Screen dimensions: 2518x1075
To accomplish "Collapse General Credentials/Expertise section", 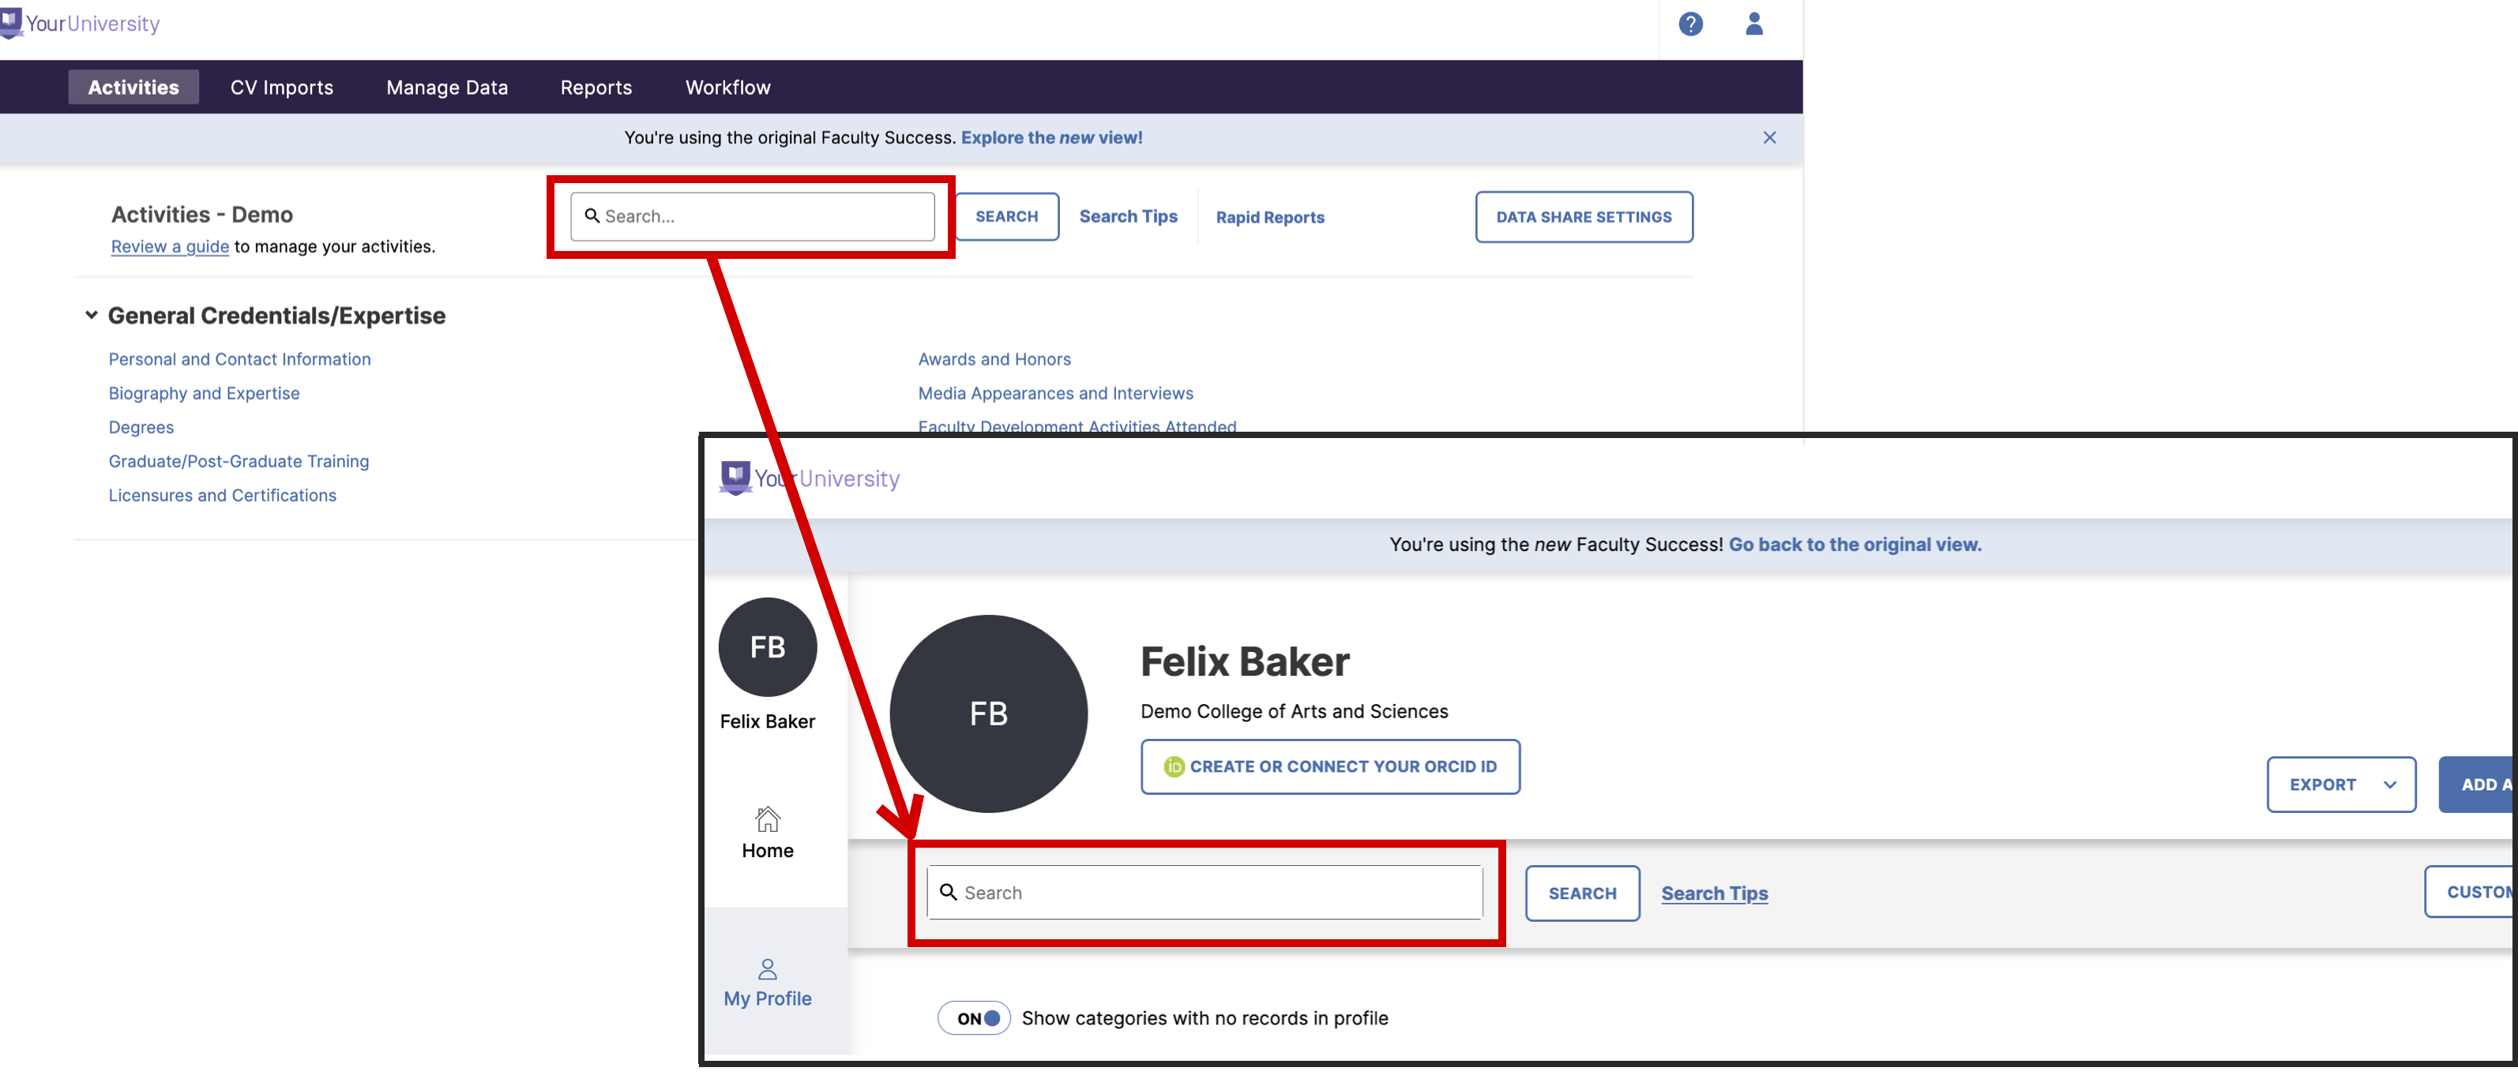I will [x=91, y=316].
